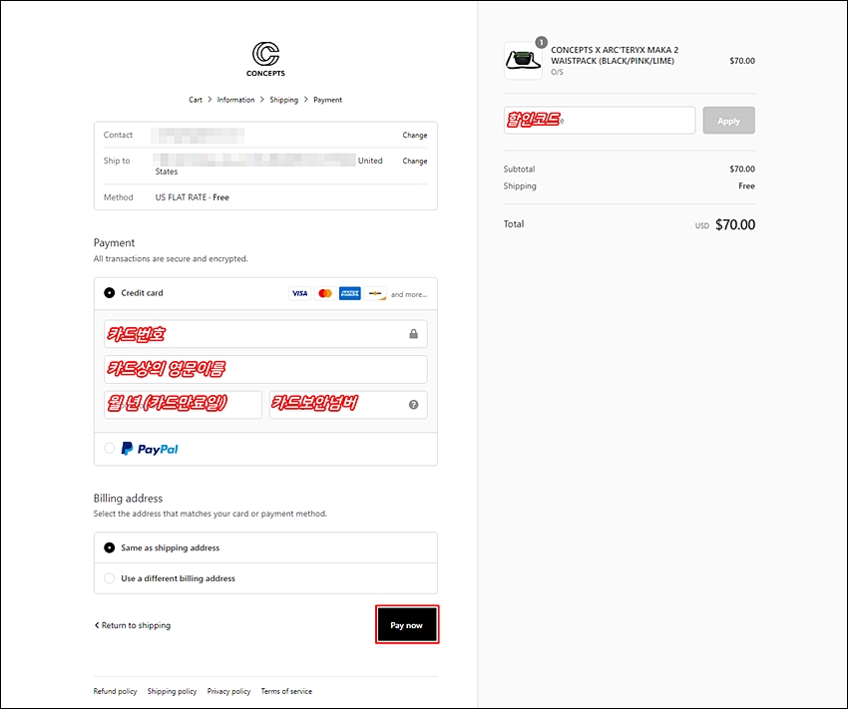Screen dimensions: 848x709
Task: Click the Pay now button
Action: coord(407,624)
